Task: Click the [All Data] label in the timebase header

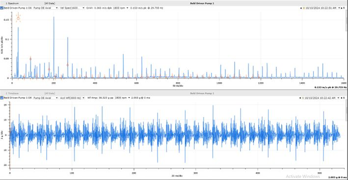Action: pyautogui.click(x=50, y=93)
